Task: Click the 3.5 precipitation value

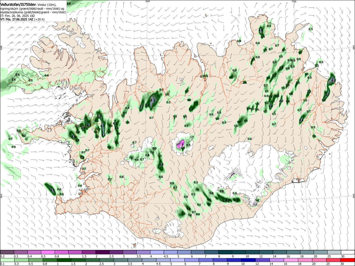Action: [162, 164]
